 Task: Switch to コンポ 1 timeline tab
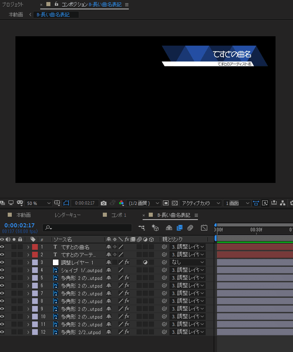119,215
